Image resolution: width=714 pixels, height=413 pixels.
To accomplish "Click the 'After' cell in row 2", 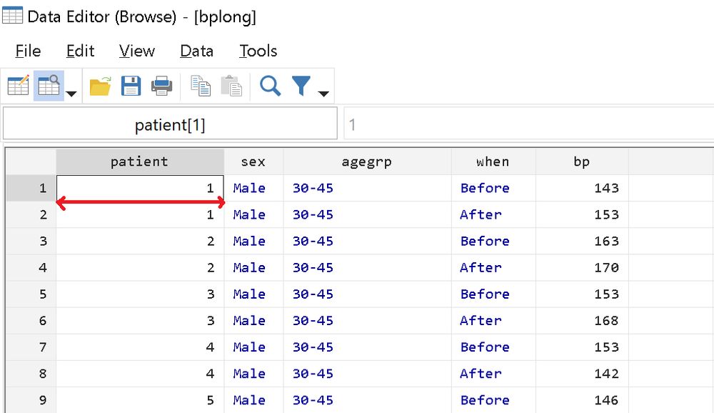I will [x=493, y=214].
